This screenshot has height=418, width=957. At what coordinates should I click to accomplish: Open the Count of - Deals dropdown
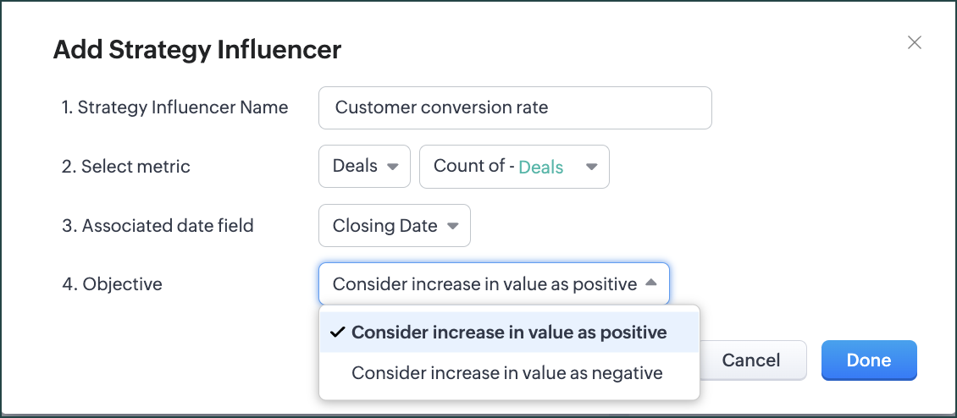coord(513,167)
